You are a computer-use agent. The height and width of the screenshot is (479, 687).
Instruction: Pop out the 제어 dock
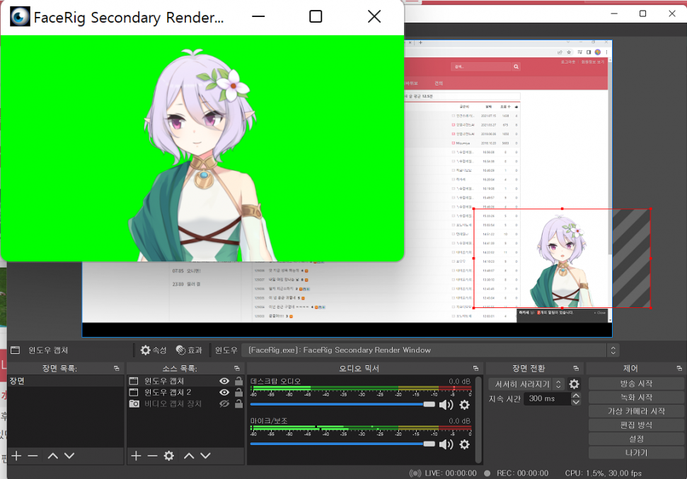pyautogui.click(x=679, y=368)
